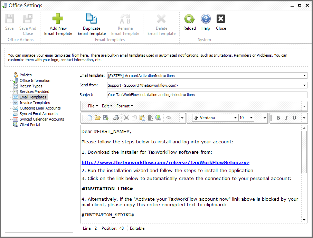Image resolution: width=313 pixels, height=238 pixels.
Task: Click the 'Editable' status bar entry
Action: tap(137, 228)
